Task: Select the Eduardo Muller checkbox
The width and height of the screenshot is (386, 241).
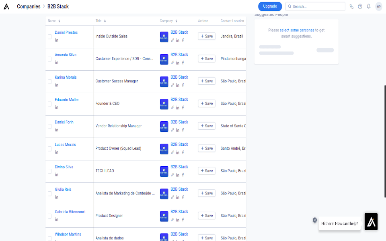Action: click(50, 104)
